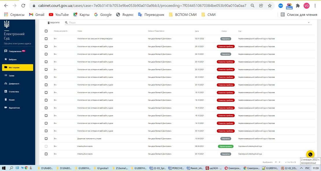Open the blue infinity extension icon

tap(281, 6)
